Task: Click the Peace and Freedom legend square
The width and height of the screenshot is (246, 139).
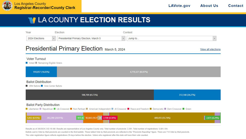Action: pos(128,109)
